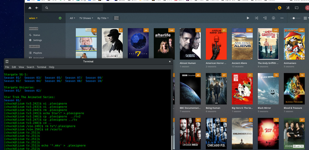Open the cast to device icon
Screen dimensions: 309x150
pos(297,8)
